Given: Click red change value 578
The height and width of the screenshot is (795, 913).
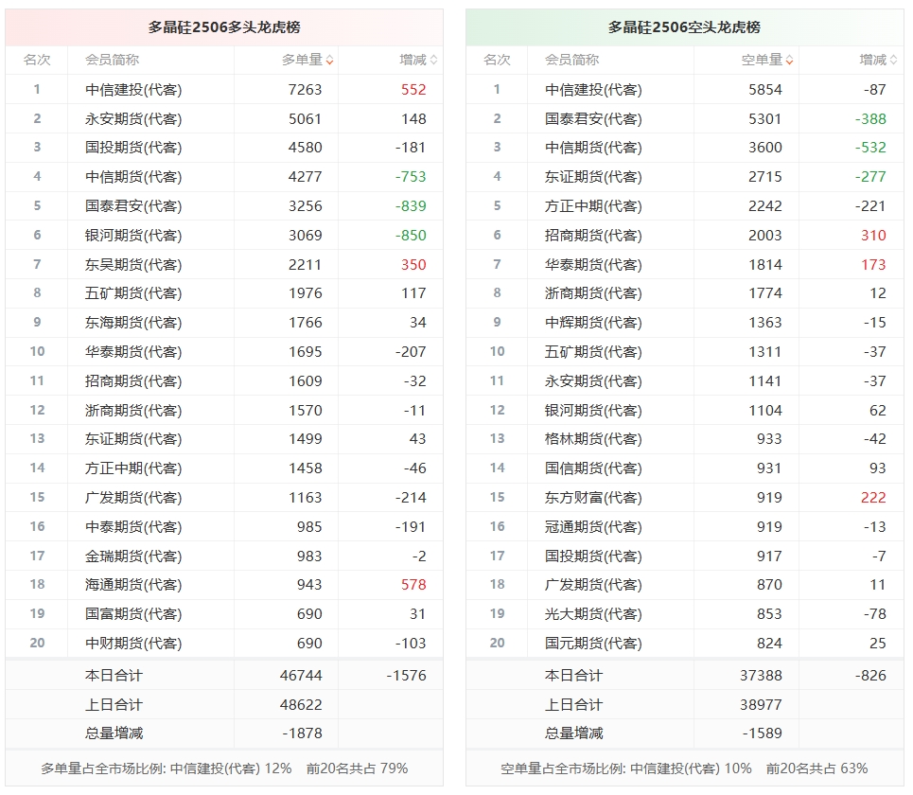Looking at the screenshot, I should [413, 584].
